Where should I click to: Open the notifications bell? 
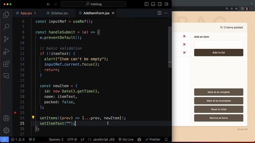[x=166, y=139]
